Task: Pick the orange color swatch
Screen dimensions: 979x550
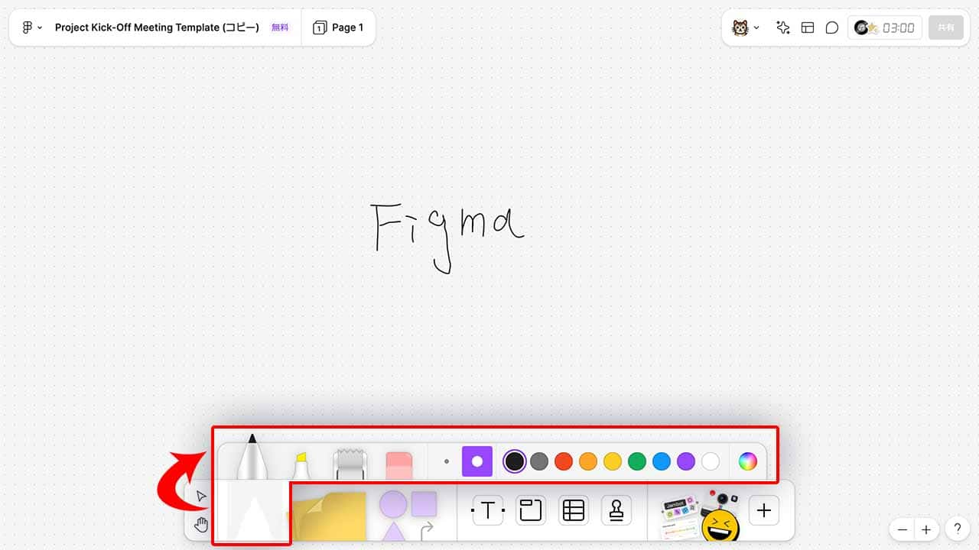Action: 588,461
